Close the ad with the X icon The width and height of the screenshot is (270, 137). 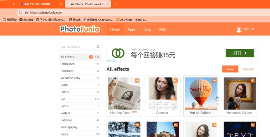[x=109, y=61]
